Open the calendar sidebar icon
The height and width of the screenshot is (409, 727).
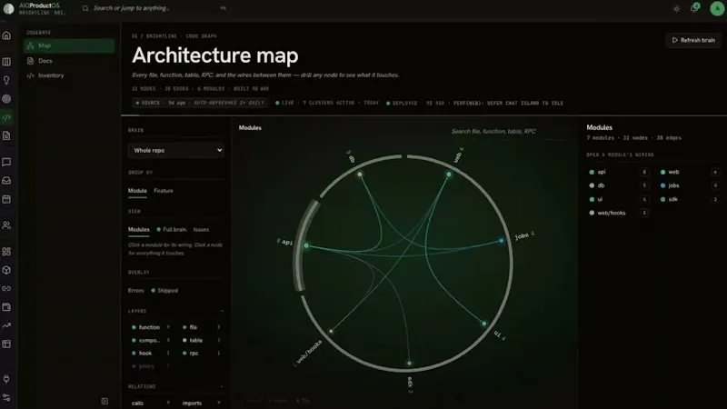point(6,199)
